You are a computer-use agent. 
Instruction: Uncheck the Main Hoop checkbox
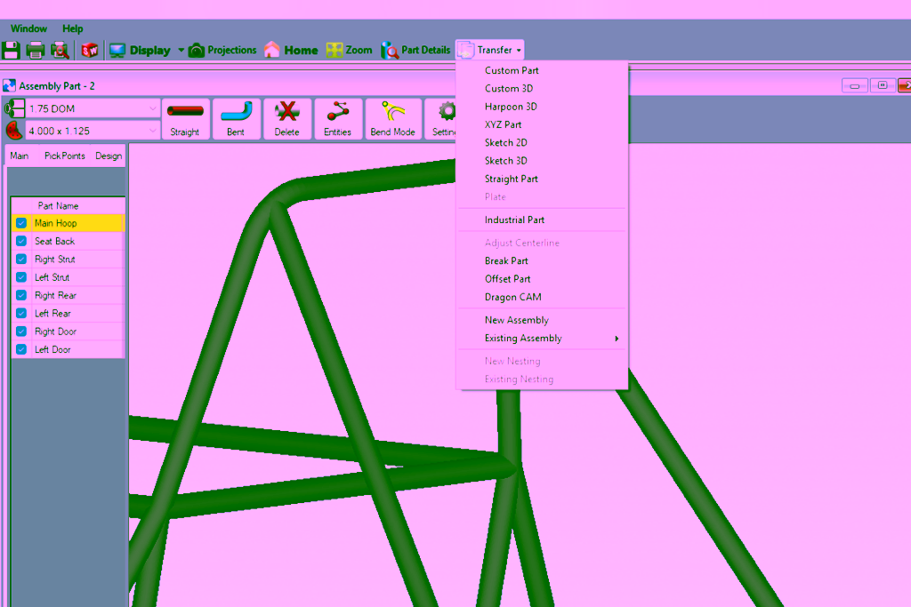pyautogui.click(x=21, y=223)
